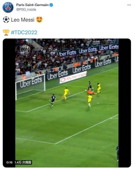Screen dimensions: 135x170
Task: Click the soccer ball emoji
Action: (6, 20)
